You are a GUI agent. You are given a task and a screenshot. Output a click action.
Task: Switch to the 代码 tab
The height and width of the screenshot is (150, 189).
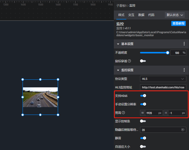click(x=151, y=15)
